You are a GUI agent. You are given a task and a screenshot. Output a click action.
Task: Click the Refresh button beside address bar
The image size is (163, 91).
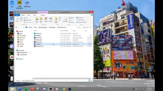(79, 28)
